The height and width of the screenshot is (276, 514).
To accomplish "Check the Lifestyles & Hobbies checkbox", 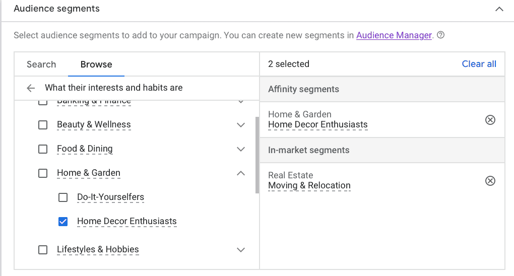I will (x=43, y=250).
